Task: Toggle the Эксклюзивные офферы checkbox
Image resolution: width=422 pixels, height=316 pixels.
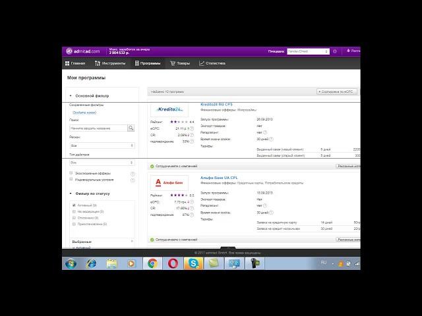Action: pos(71,172)
